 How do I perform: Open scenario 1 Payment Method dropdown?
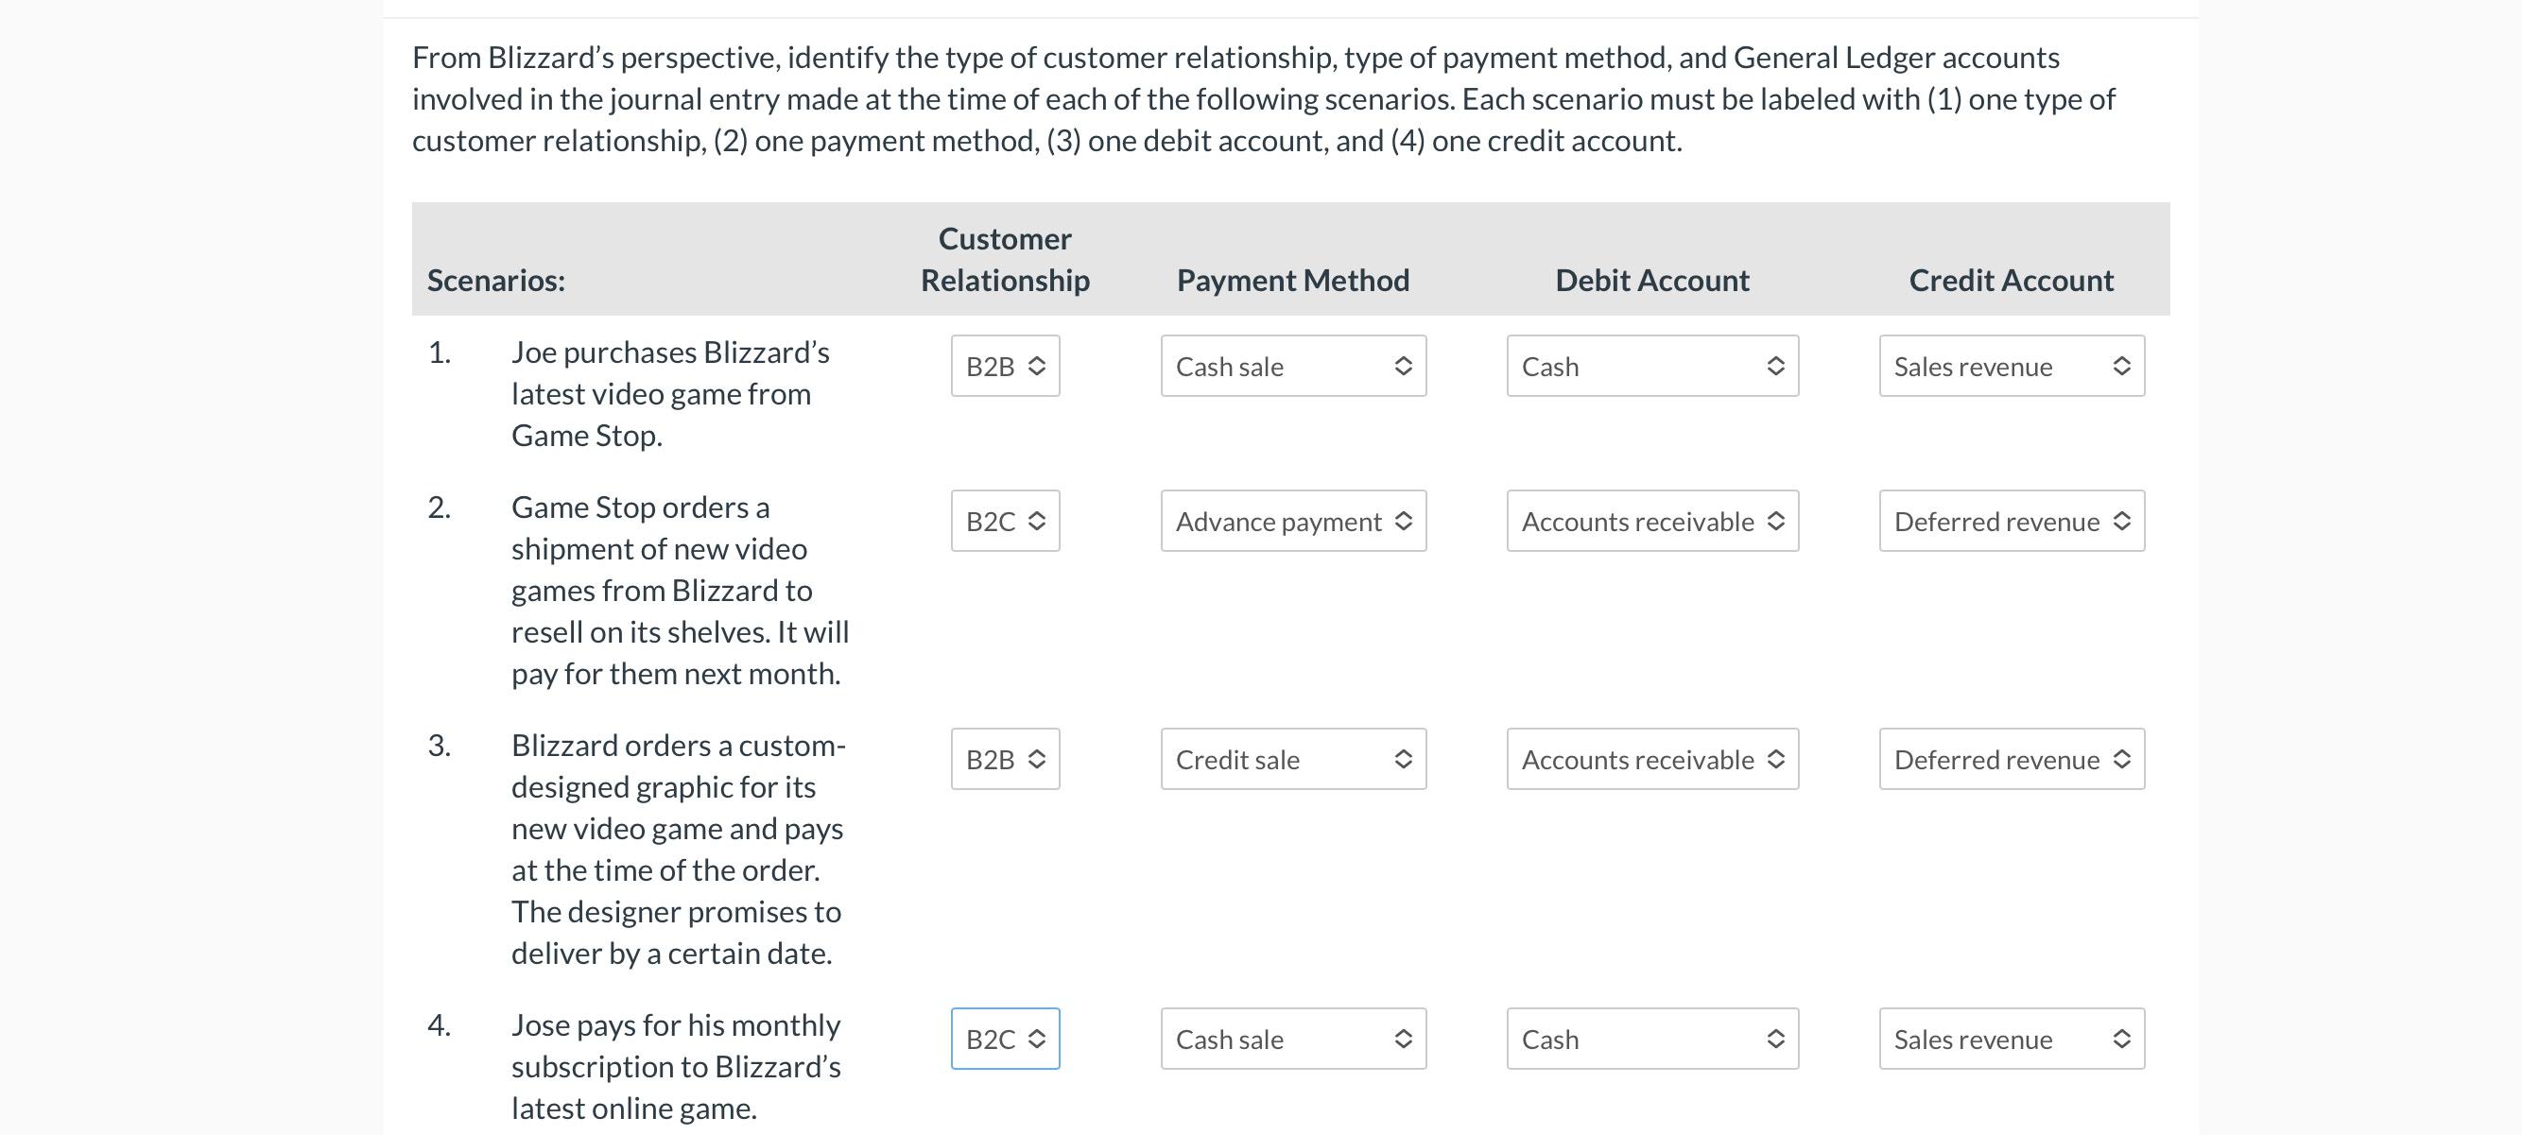point(1292,366)
